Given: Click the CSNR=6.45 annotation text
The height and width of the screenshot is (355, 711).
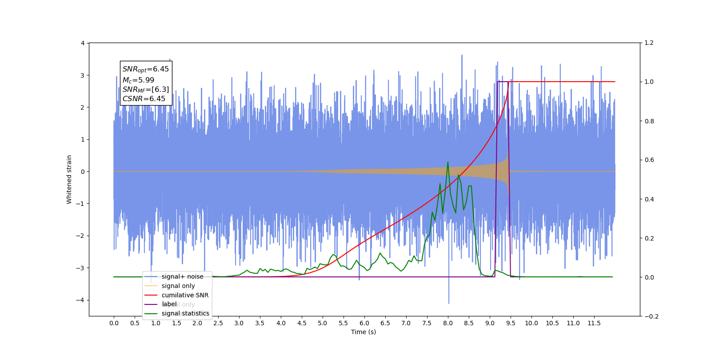Looking at the screenshot, I should [x=144, y=99].
